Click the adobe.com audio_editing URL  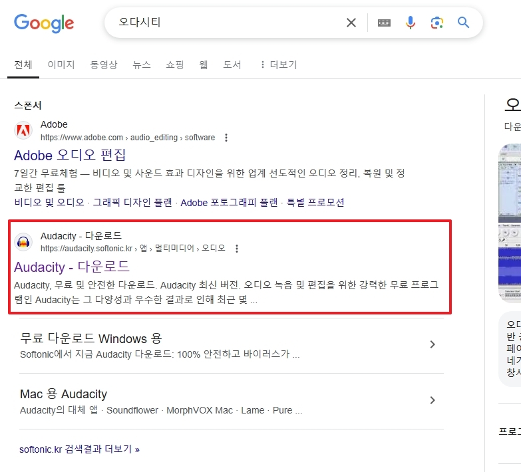pos(128,138)
